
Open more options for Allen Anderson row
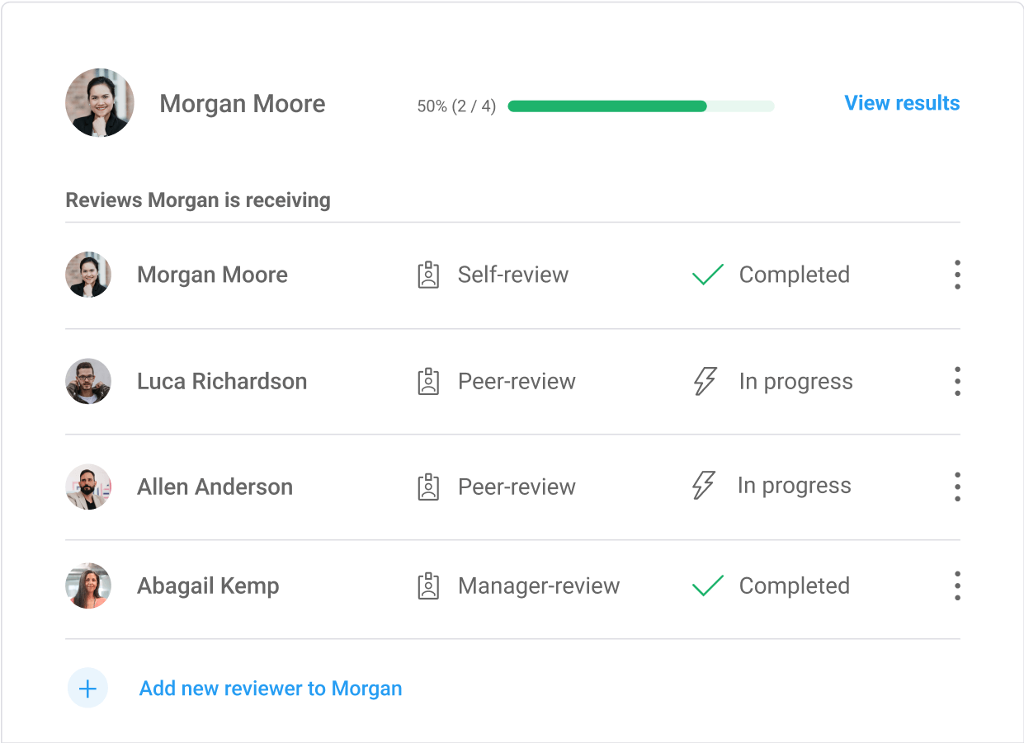pyautogui.click(x=957, y=487)
